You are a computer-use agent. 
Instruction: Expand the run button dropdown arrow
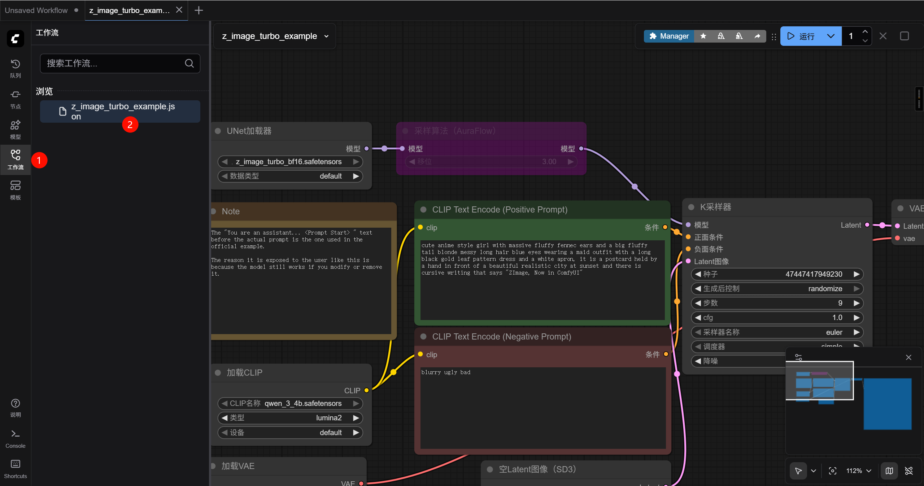pos(831,36)
